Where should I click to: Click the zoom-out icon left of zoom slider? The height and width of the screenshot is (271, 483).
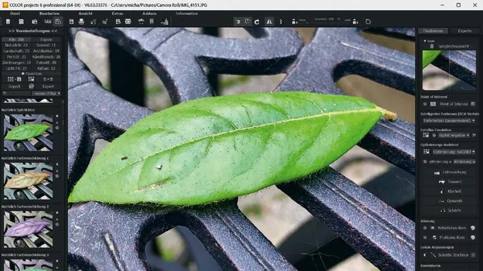[294, 21]
